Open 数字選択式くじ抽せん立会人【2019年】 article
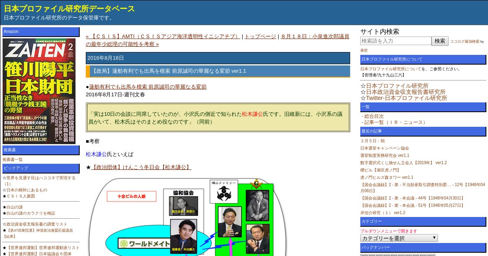Screen dimensions: 488x256 pos(403,163)
